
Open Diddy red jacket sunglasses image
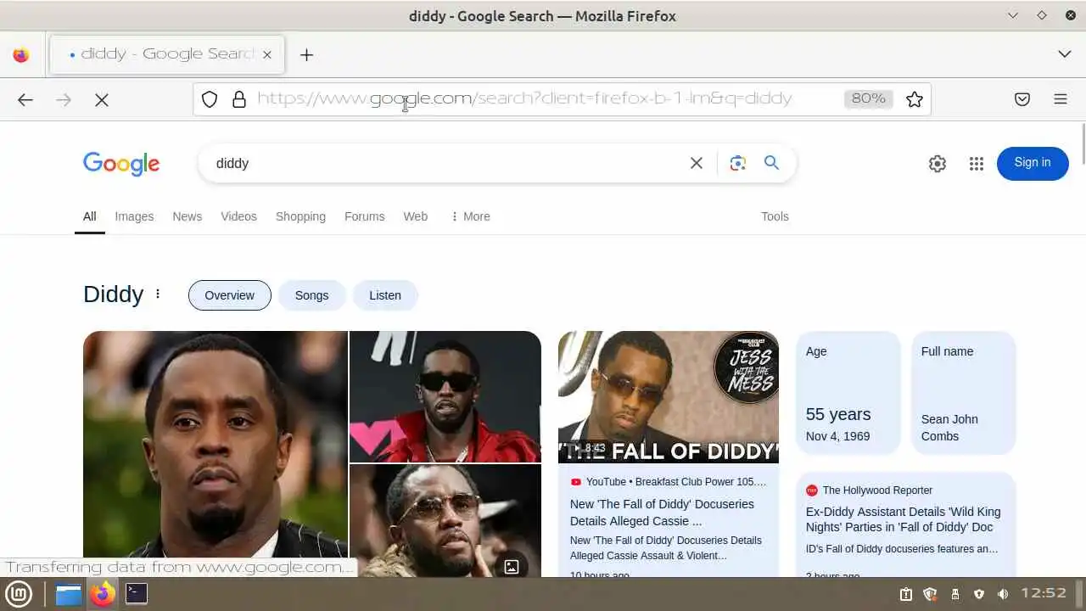tap(445, 396)
